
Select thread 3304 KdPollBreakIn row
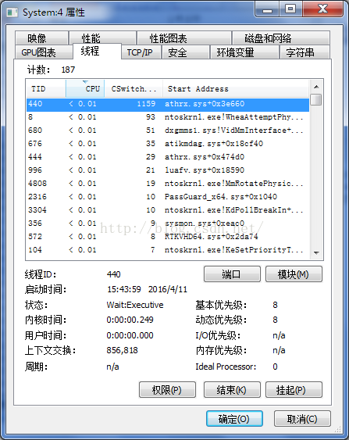pos(168,210)
